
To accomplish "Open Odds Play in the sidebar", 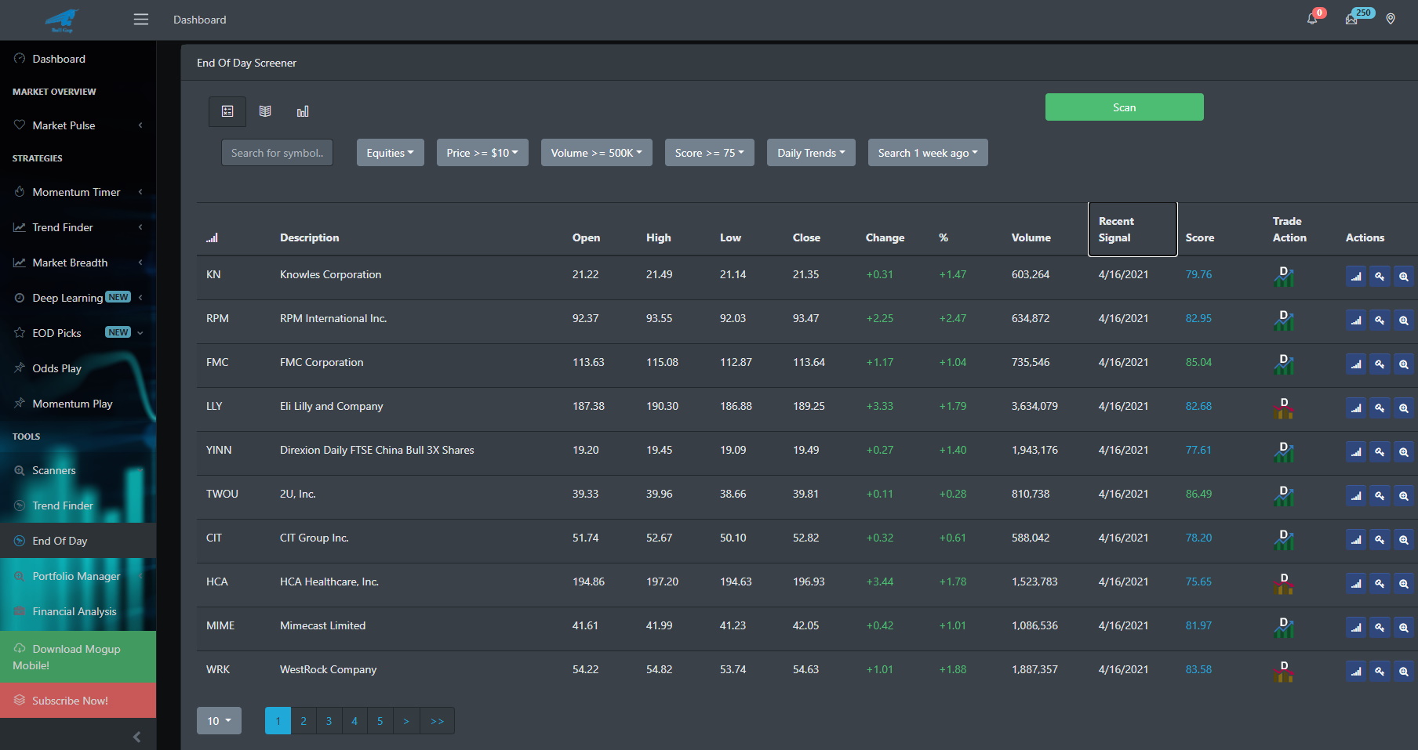I will pyautogui.click(x=78, y=368).
